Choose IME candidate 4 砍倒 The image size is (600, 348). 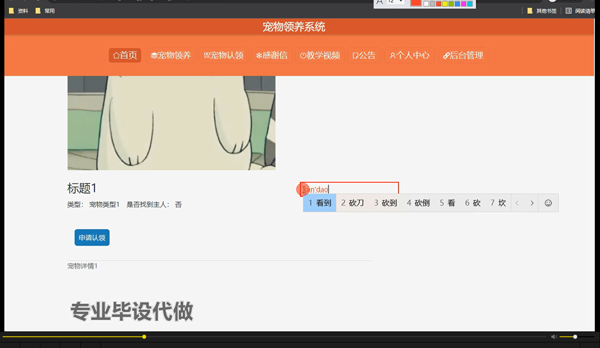(418, 203)
